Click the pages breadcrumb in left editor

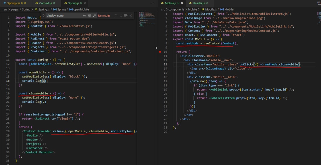(x=14, y=9)
